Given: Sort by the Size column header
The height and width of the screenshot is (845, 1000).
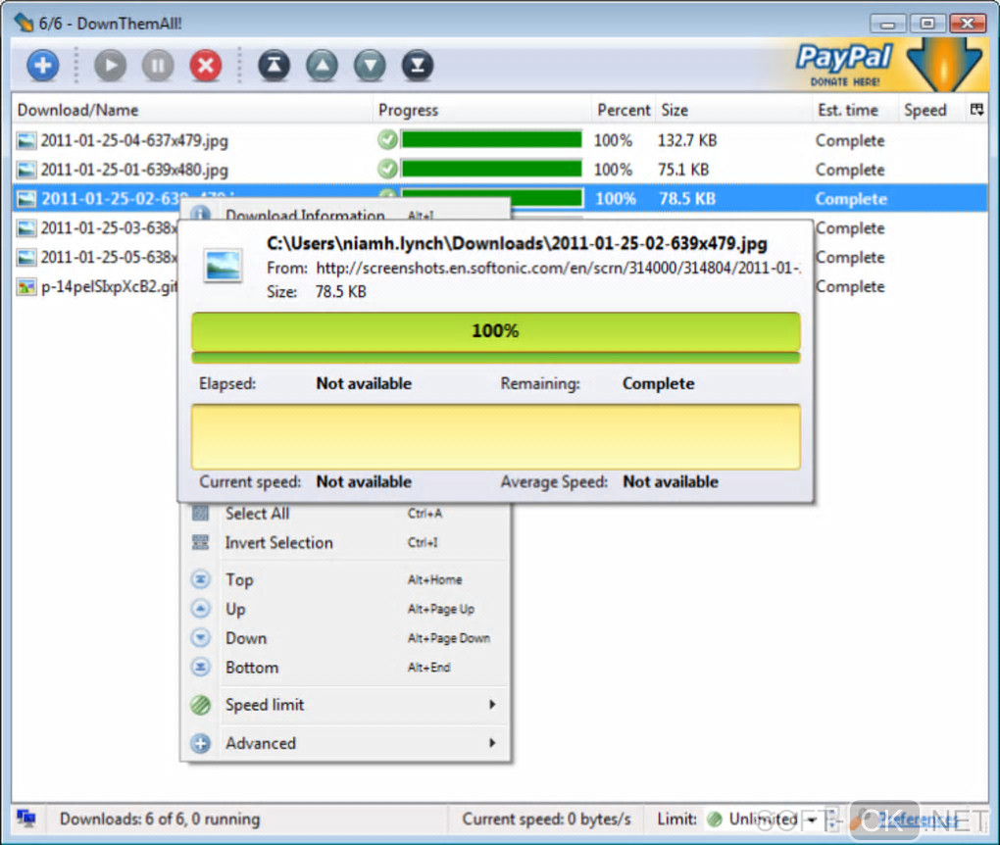Looking at the screenshot, I should (x=732, y=110).
